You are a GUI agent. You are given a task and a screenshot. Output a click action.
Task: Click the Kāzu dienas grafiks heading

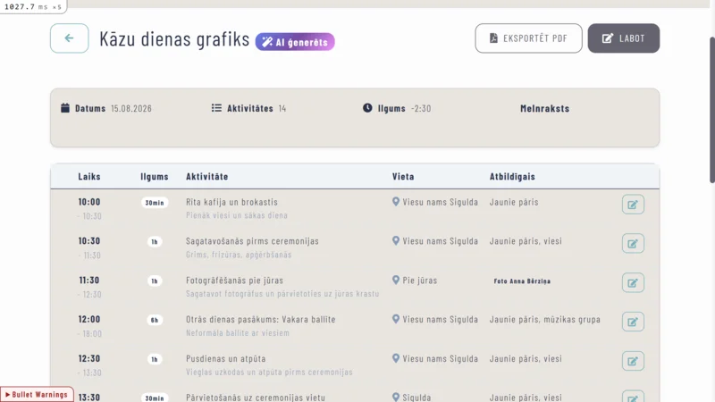174,39
